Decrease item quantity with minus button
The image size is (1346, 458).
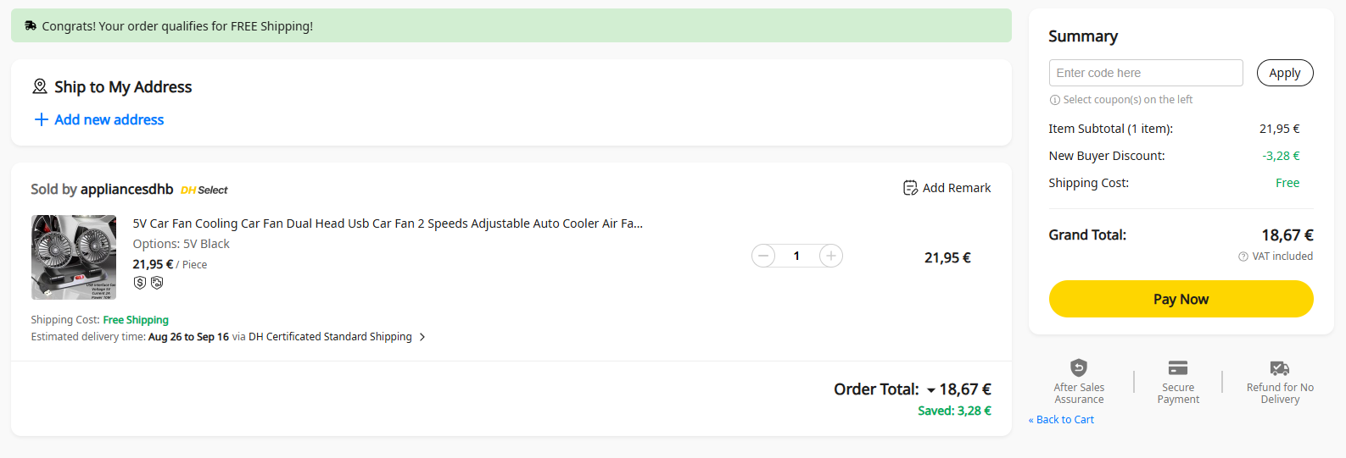pyautogui.click(x=763, y=256)
